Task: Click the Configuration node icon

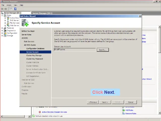Action: pos(5,33)
